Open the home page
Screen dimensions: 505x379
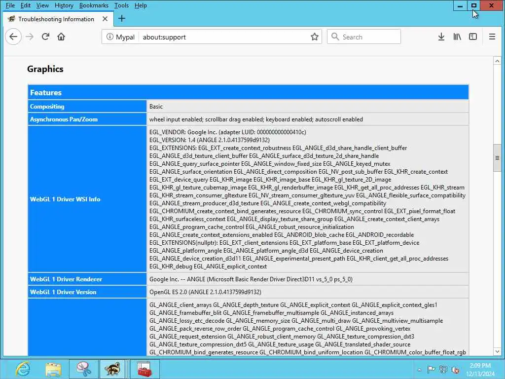click(x=61, y=37)
